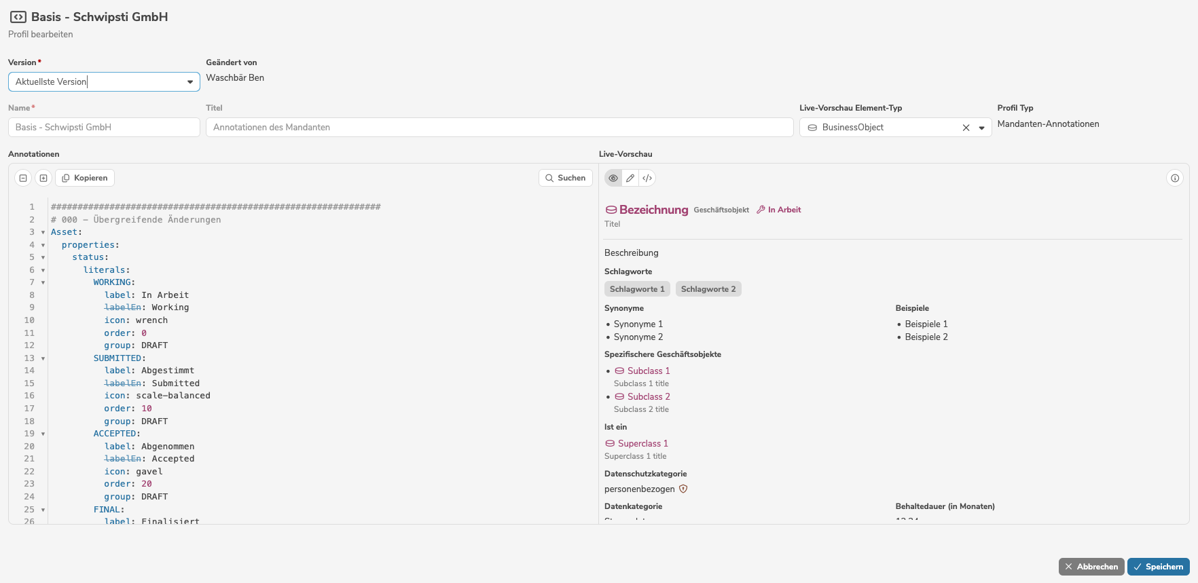Image resolution: width=1198 pixels, height=583 pixels.
Task: Open Suchen search in editor
Action: (565, 178)
